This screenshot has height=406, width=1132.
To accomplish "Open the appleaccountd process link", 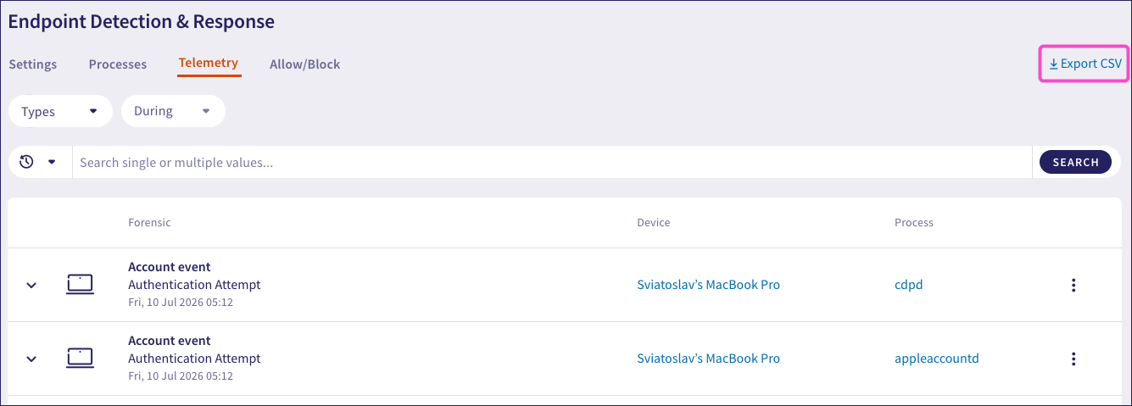I will [x=936, y=359].
